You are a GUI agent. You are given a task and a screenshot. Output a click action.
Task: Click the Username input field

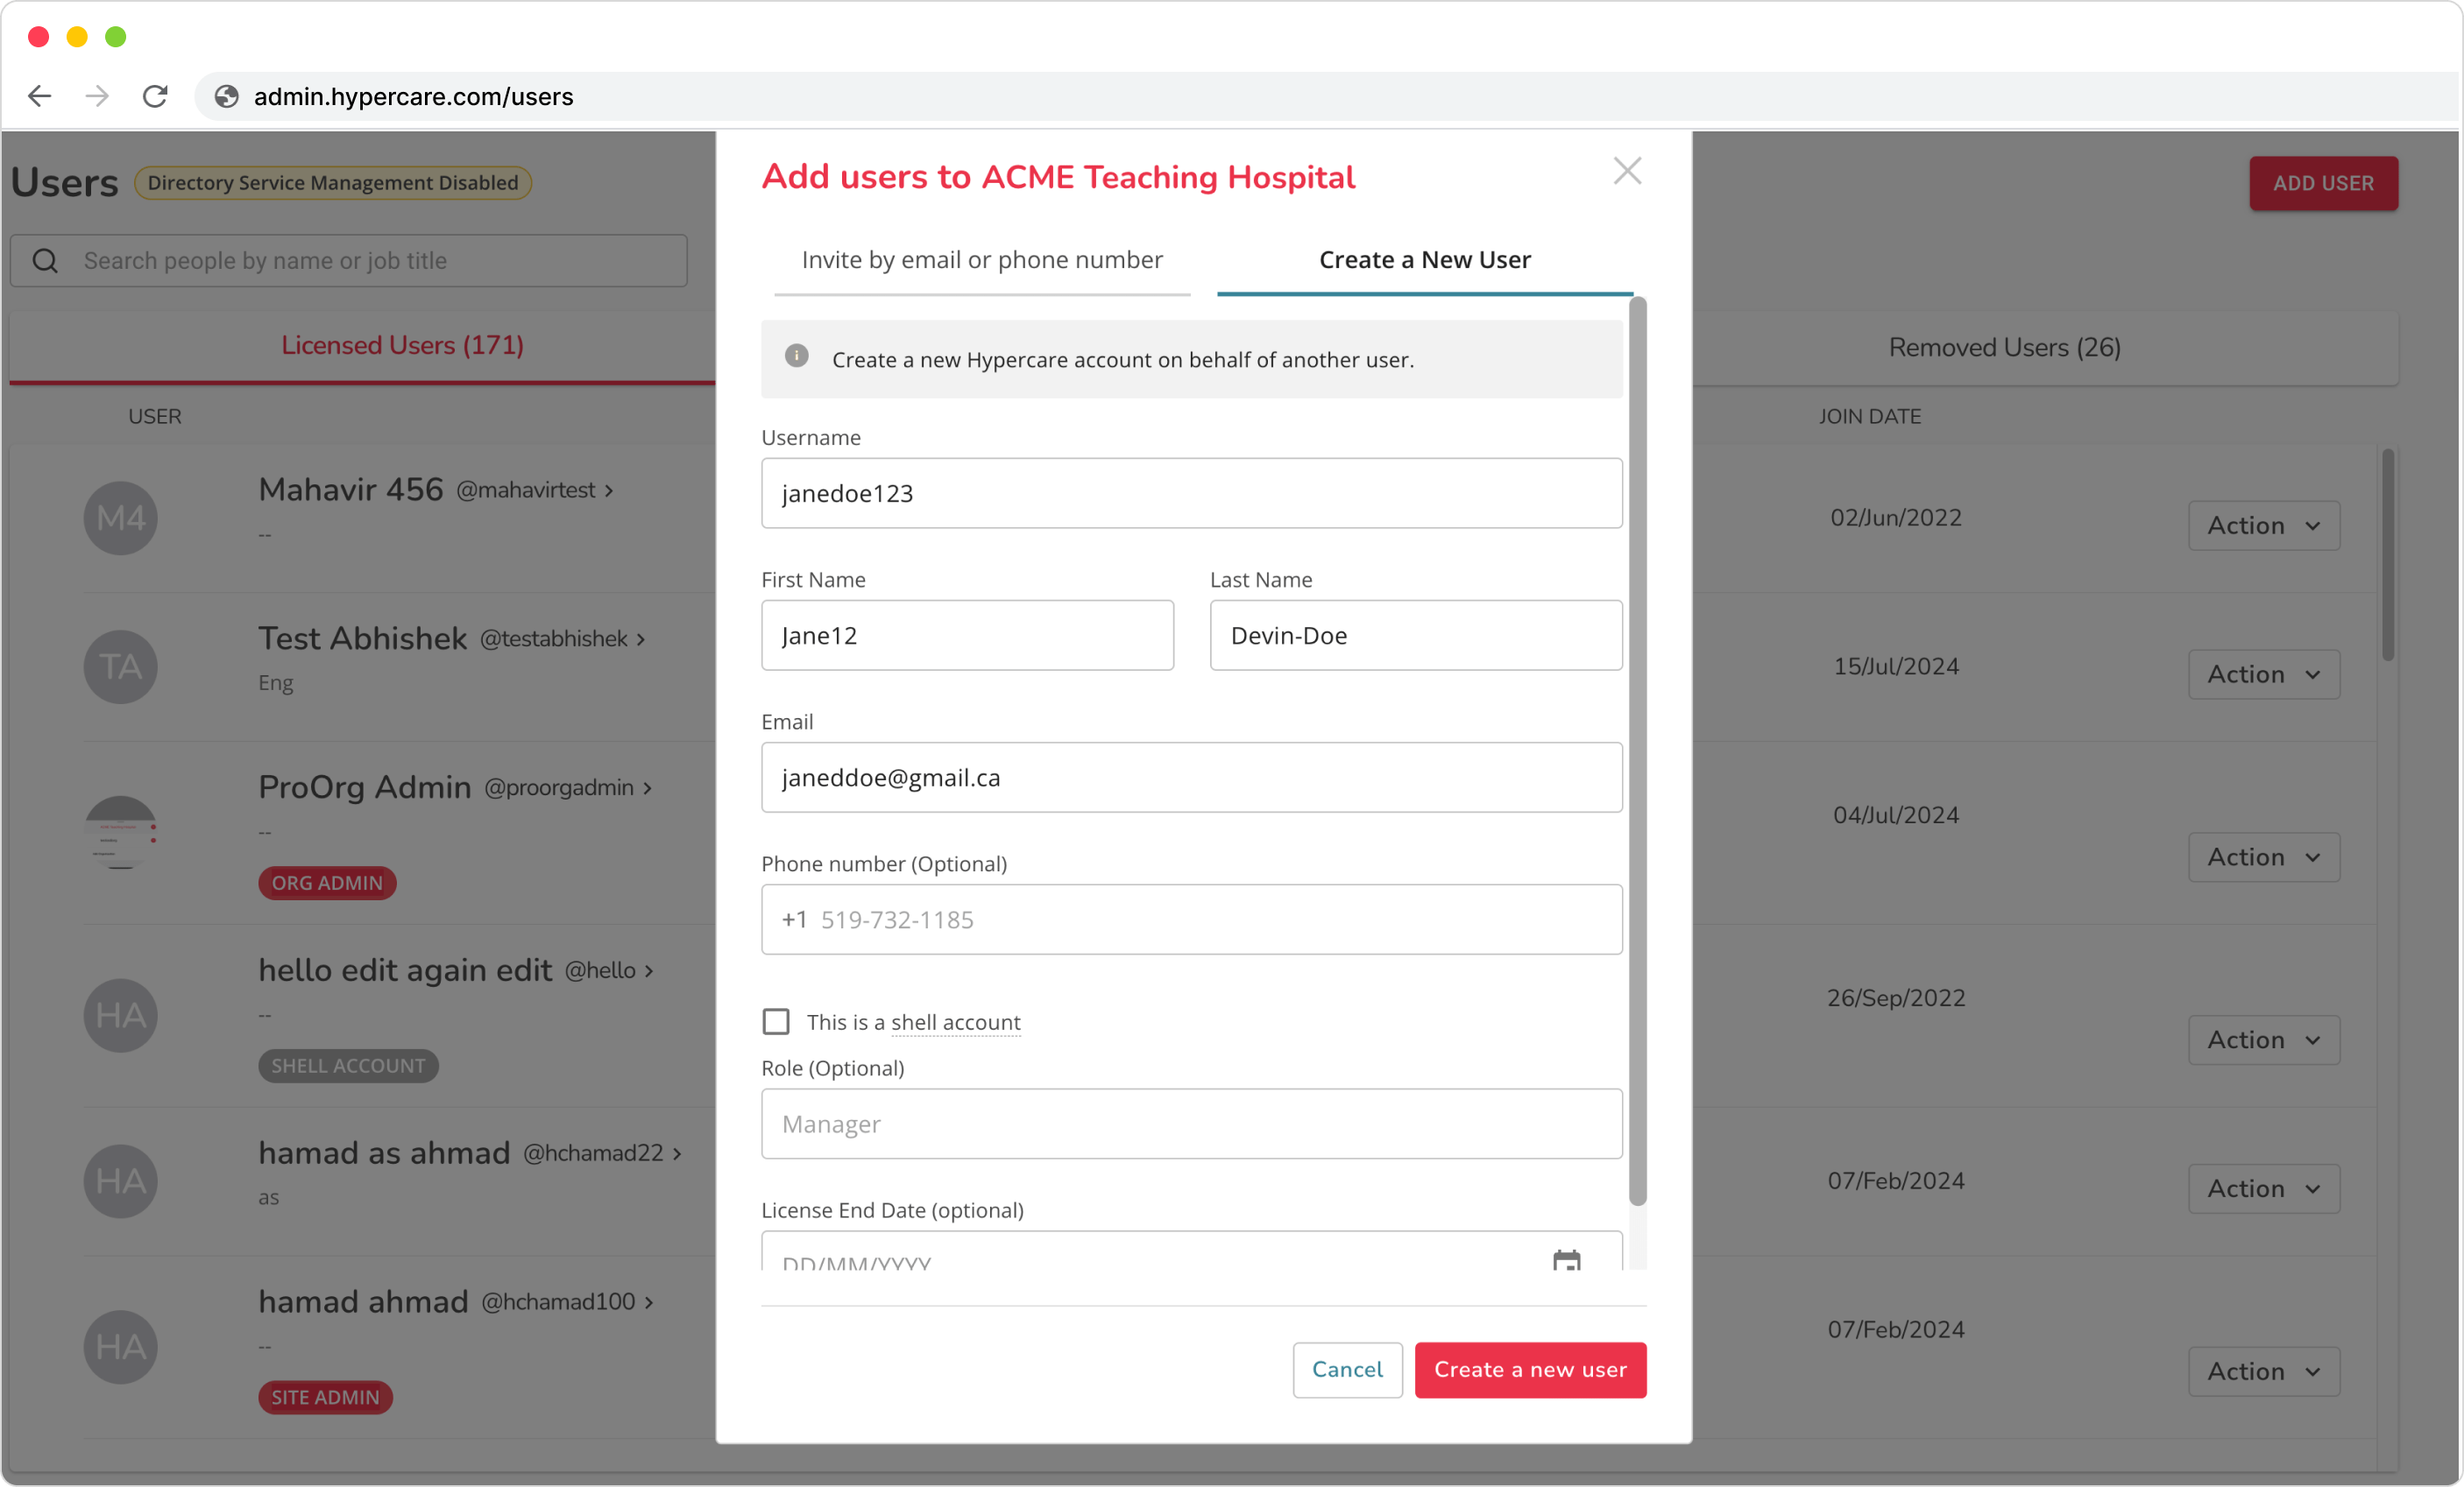click(1192, 494)
